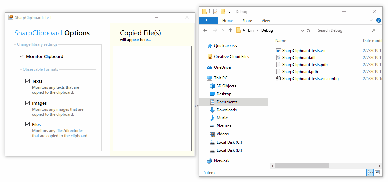Open Downloads in the navigation pane
The height and width of the screenshot is (182, 388).
(227, 110)
